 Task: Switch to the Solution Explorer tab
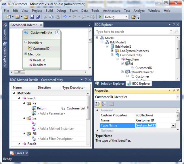[x=110, y=84]
